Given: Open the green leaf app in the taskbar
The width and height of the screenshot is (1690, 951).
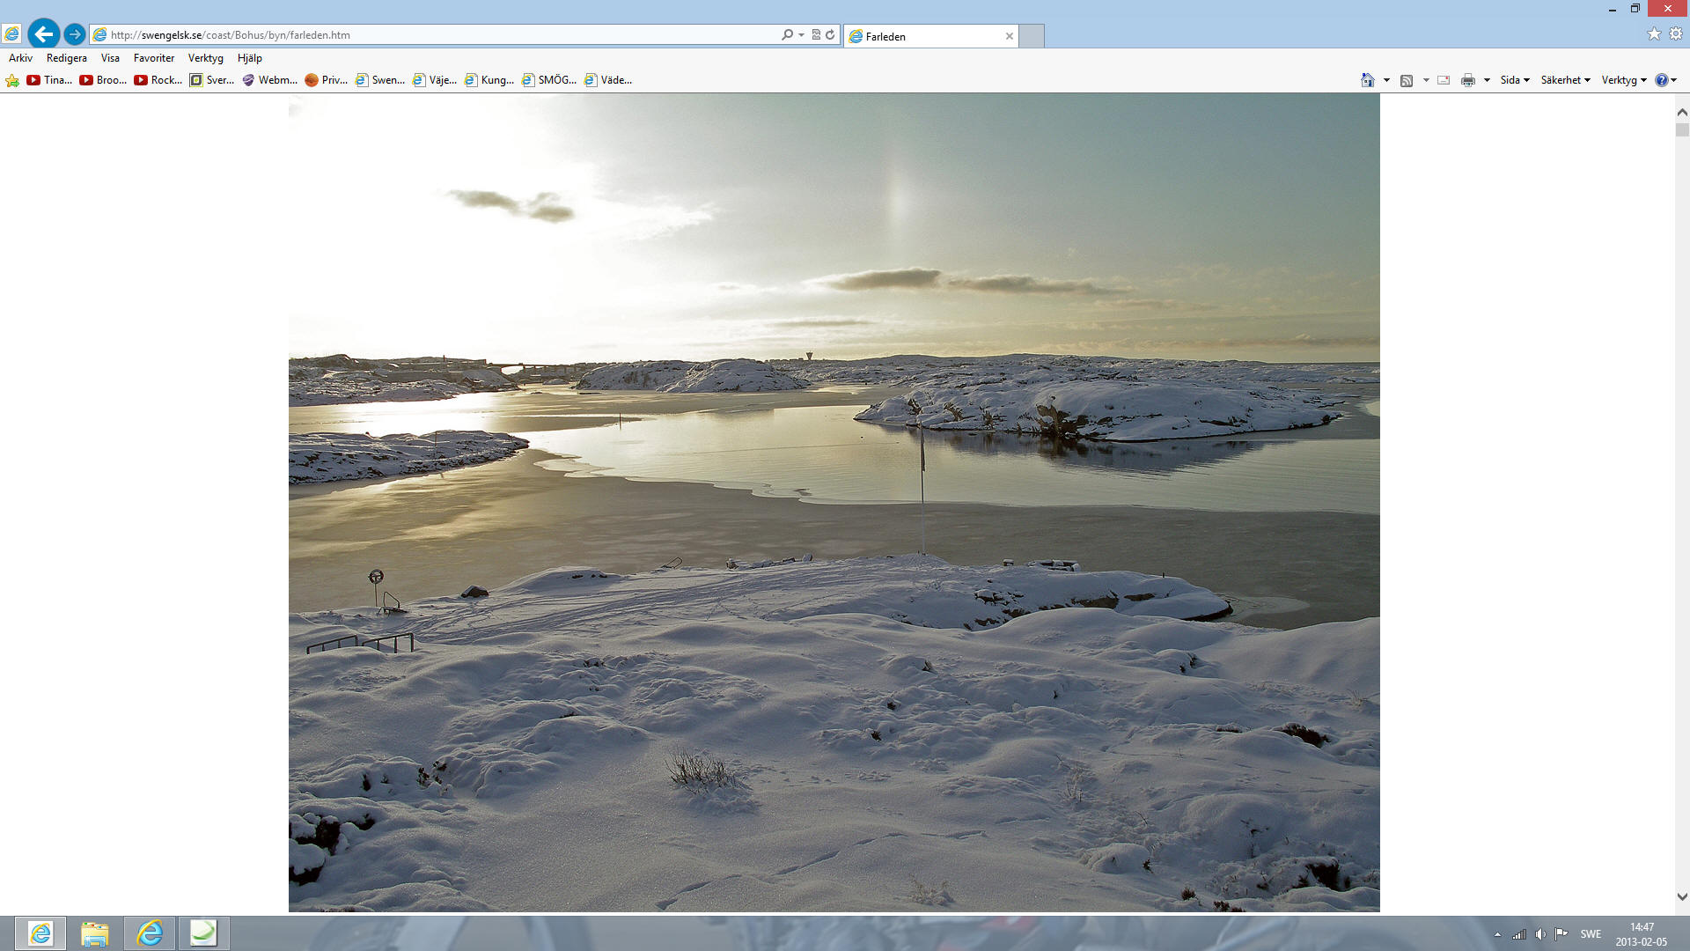Looking at the screenshot, I should (203, 933).
